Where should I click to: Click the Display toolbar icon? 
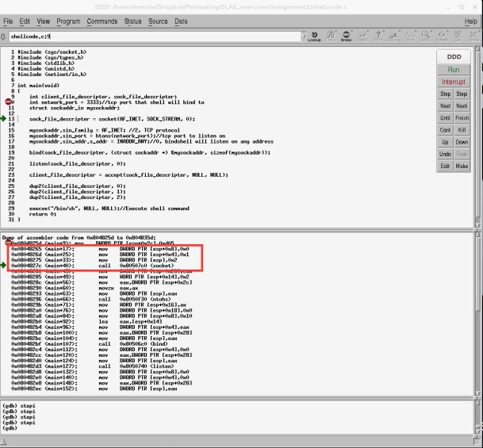(x=393, y=36)
